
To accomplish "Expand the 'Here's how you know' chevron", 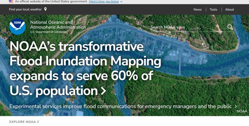I will [x=121, y=2].
